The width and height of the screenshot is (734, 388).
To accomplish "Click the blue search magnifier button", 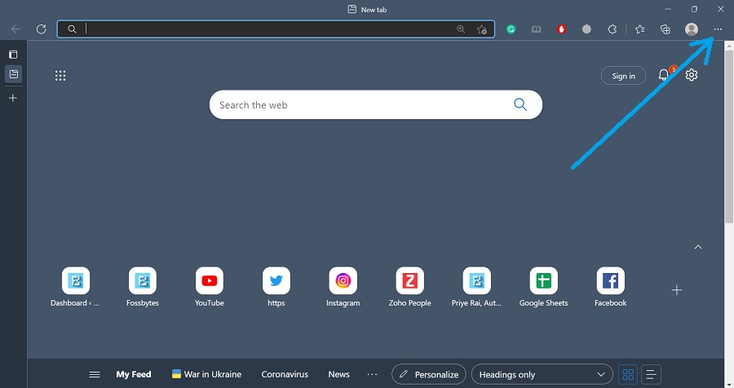I will coord(520,104).
